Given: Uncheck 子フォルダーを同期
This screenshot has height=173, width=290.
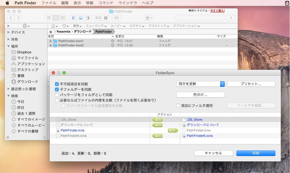Looking at the screenshot, I should coord(57,89).
